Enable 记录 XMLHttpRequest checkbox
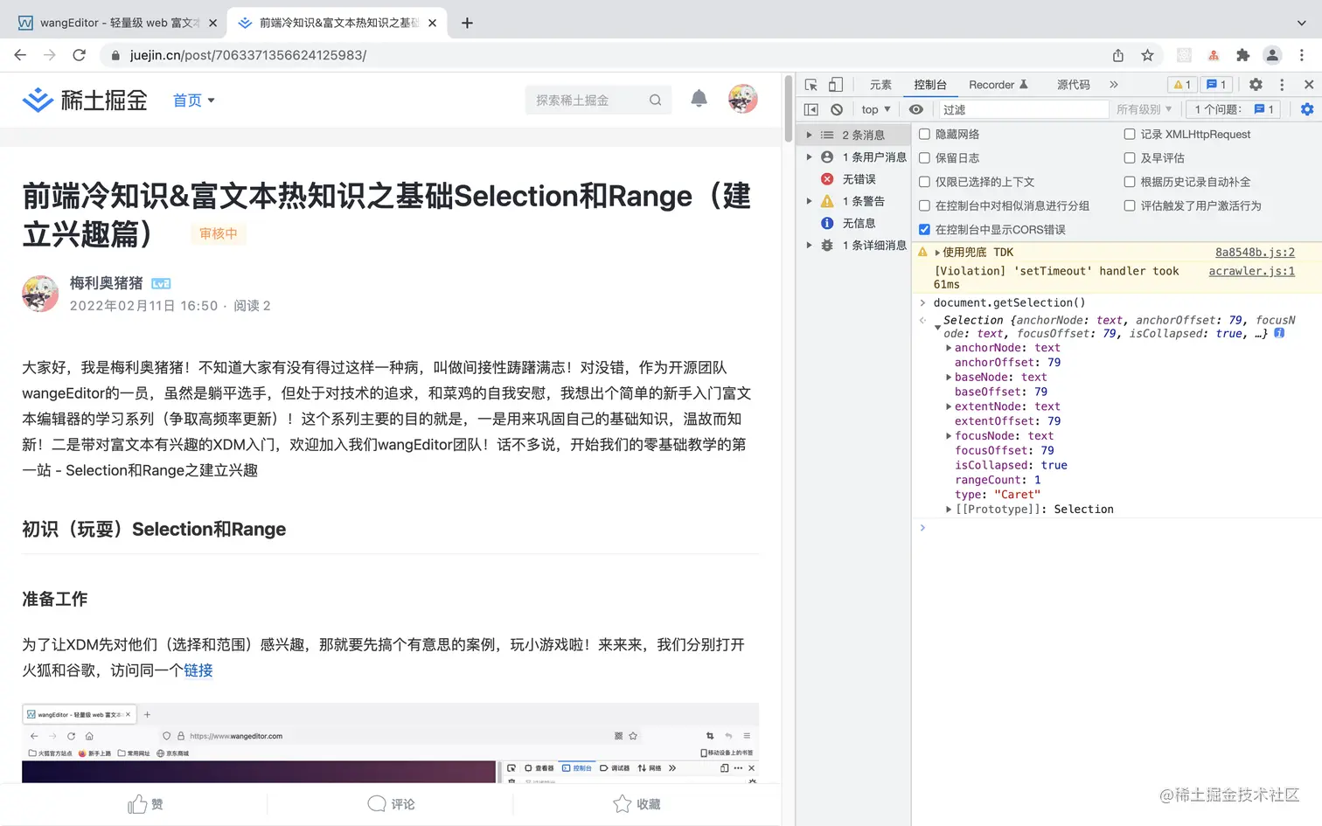The image size is (1322, 826). coord(1130,135)
